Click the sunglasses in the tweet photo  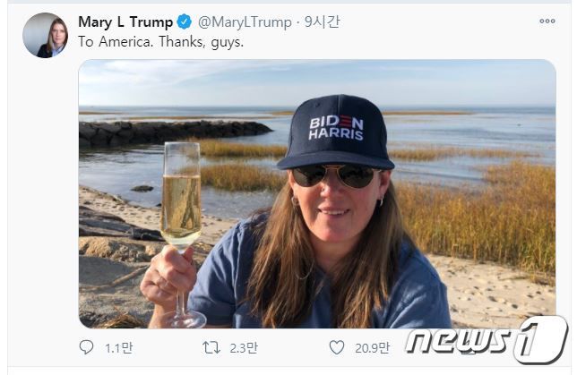334,175
